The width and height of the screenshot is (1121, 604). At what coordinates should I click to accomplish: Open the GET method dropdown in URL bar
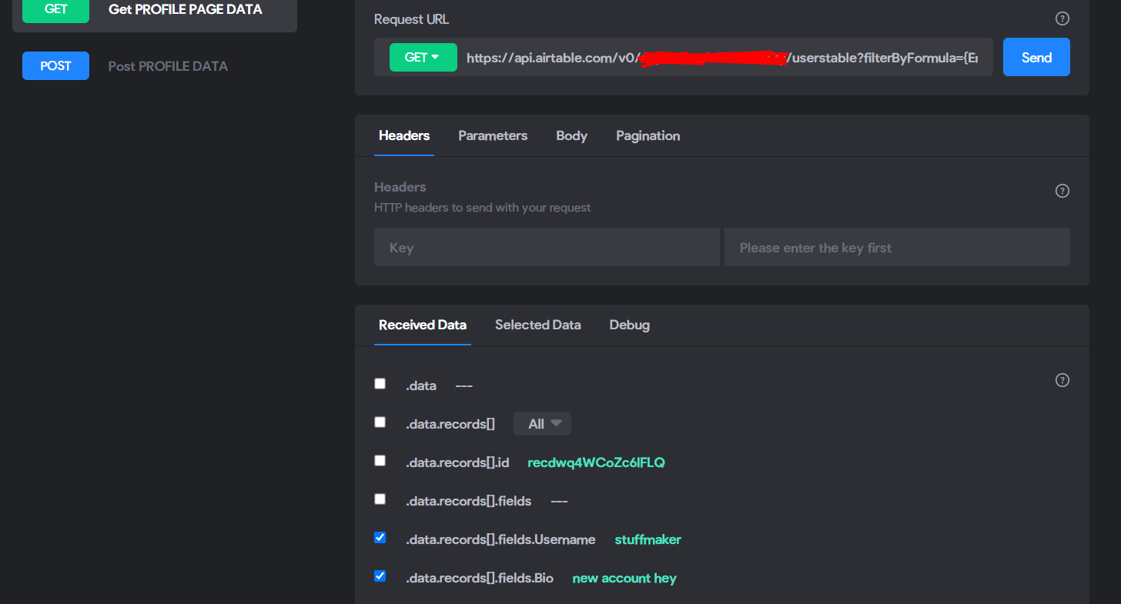423,57
